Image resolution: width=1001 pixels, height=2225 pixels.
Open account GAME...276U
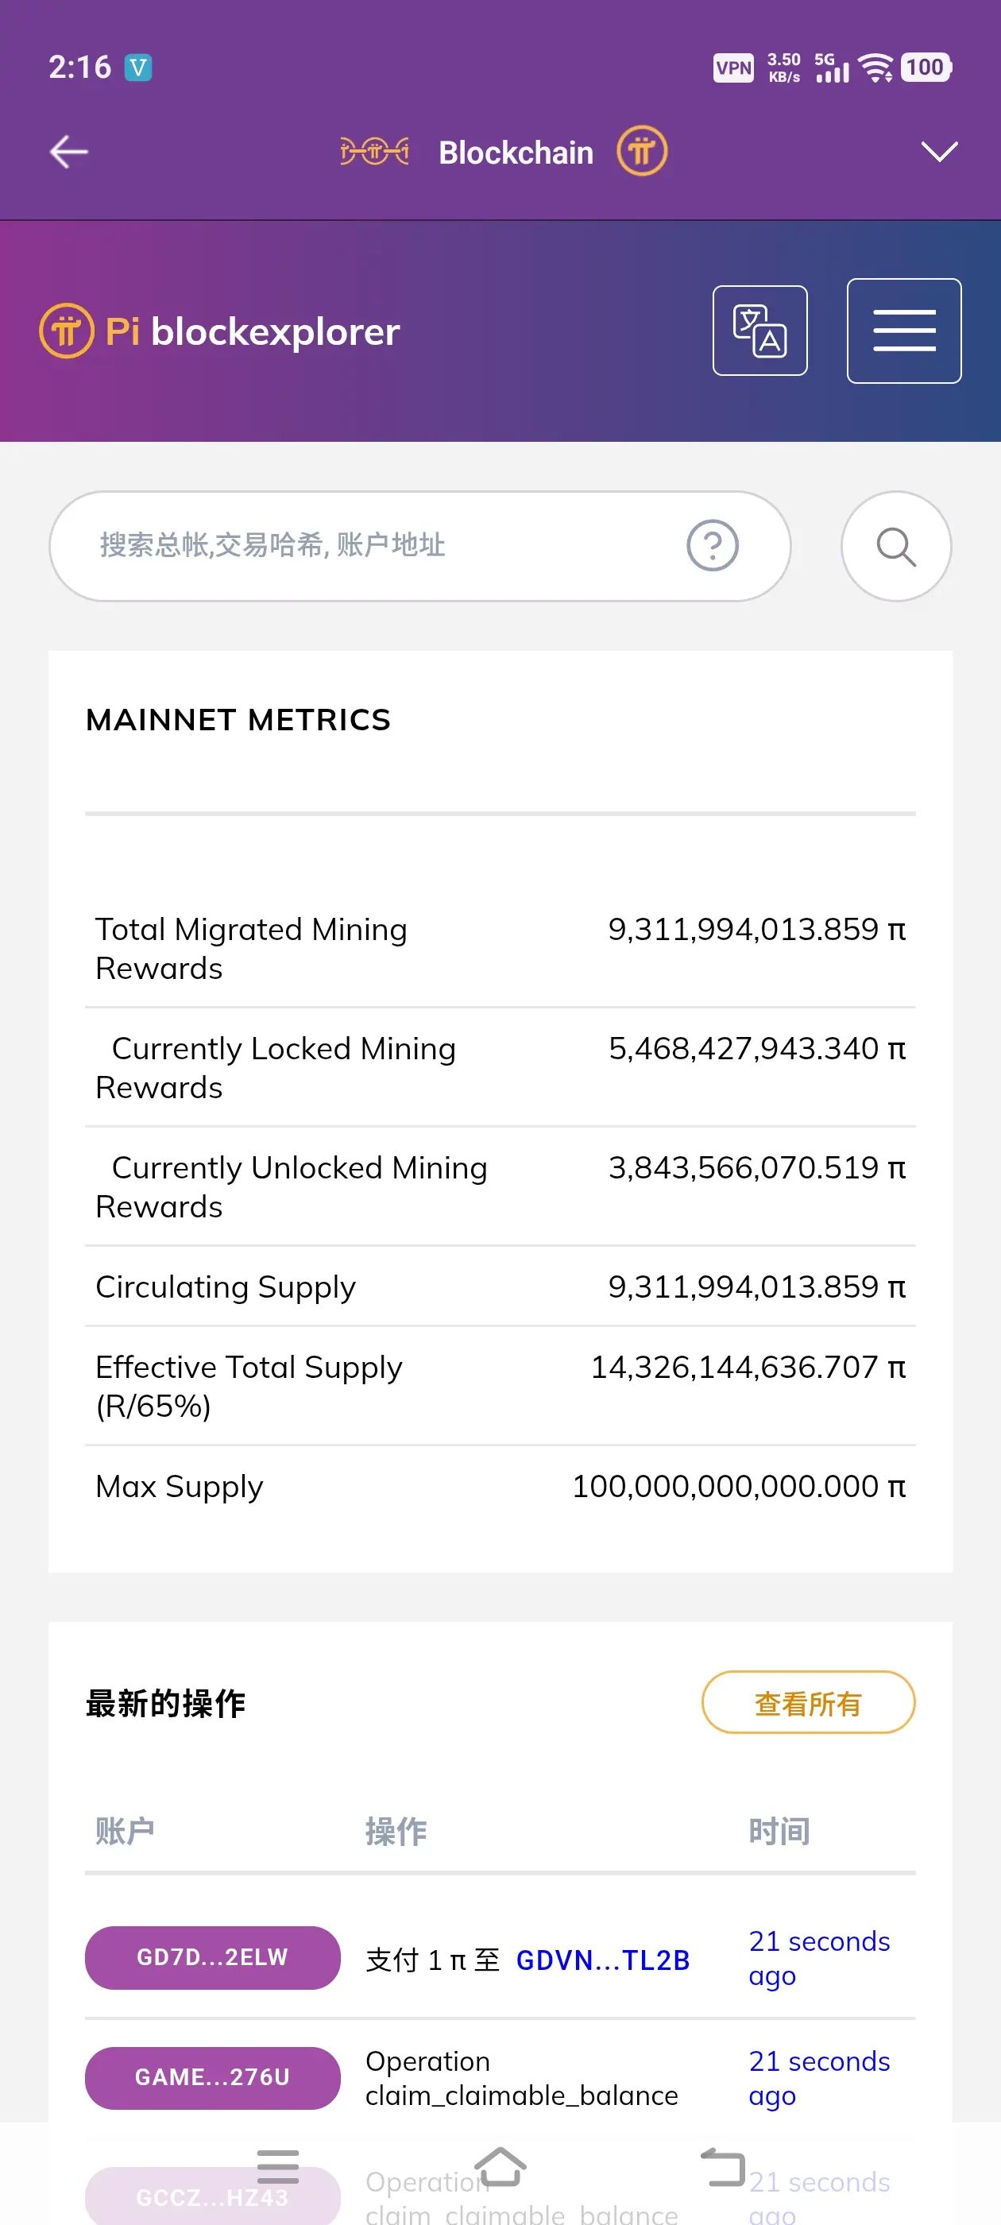(212, 2077)
